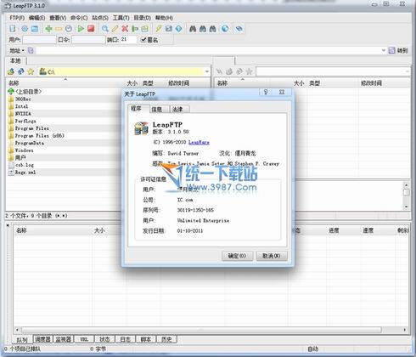Click the 取消 button in About dialog

coord(272,256)
